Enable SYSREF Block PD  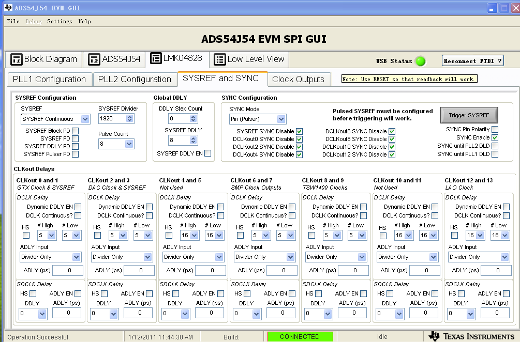[x=74, y=131]
